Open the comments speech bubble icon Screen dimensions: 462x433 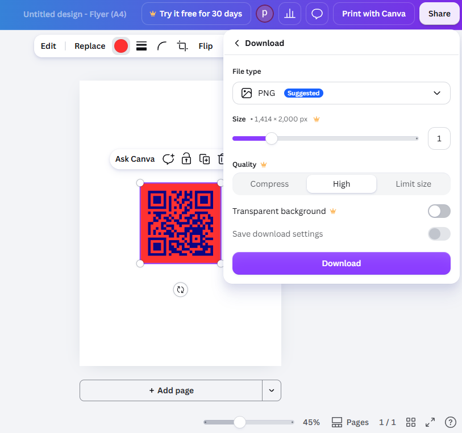point(317,14)
